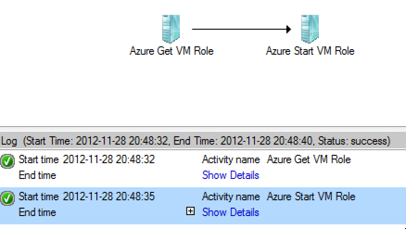Image resolution: width=406 pixels, height=229 pixels.
Task: Click the Start time label of the first entry
Action: tap(39, 159)
